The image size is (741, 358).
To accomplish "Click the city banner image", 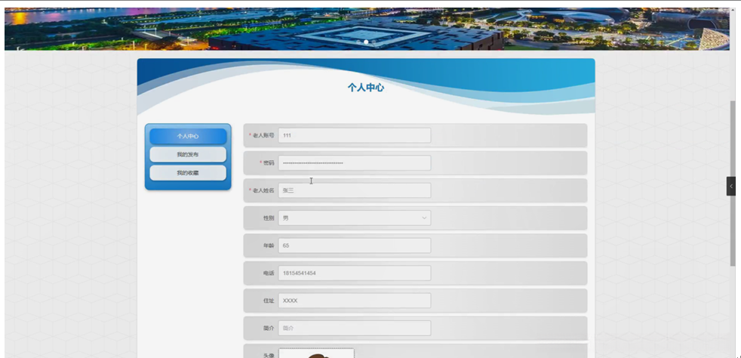I will (x=367, y=29).
